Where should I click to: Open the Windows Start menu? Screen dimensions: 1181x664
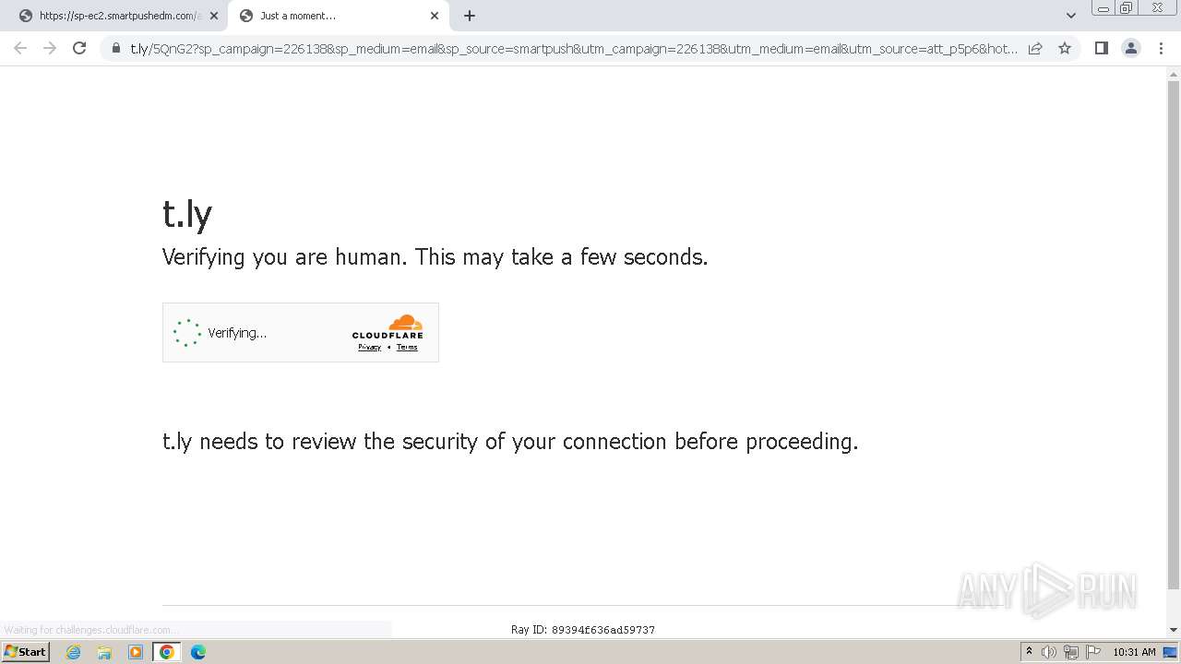(x=25, y=652)
